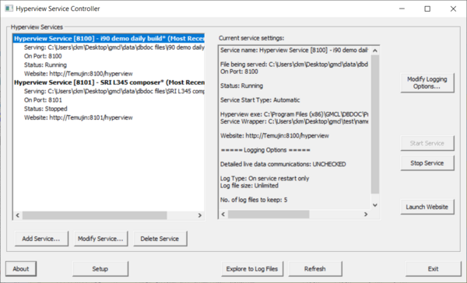Image resolution: width=467 pixels, height=283 pixels.
Task: Click the Hyperview Service Controller title bar icon
Action: (x=9, y=9)
